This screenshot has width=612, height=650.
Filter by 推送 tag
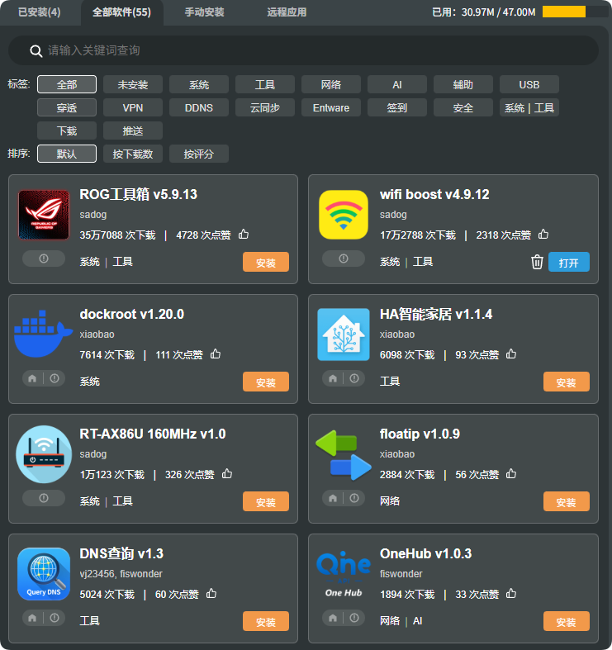click(133, 131)
